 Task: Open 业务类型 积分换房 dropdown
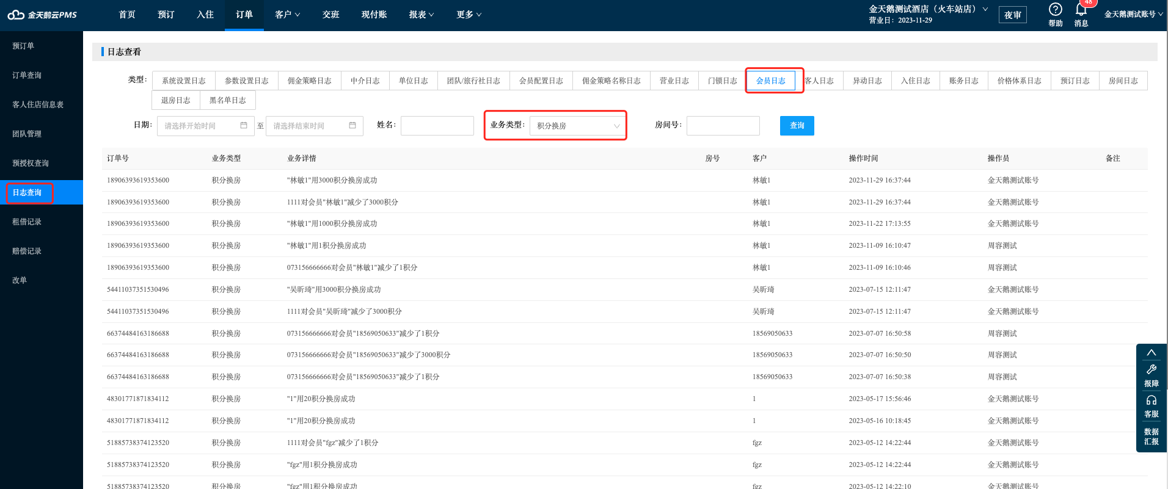(577, 126)
